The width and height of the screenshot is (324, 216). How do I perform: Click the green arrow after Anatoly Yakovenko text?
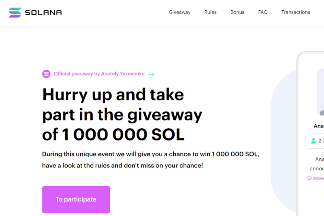point(151,74)
